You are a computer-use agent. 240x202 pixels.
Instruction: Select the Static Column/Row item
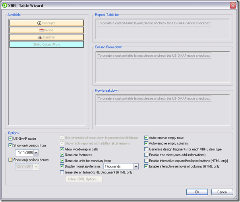pos(46,44)
